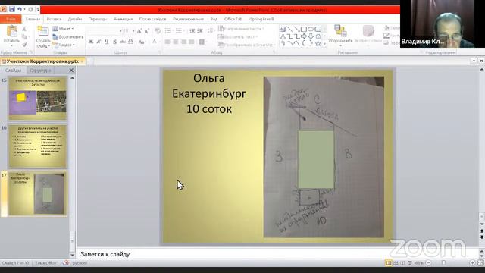The image size is (485, 273).
Task: Click the Font Color A button
Action: 155,42
